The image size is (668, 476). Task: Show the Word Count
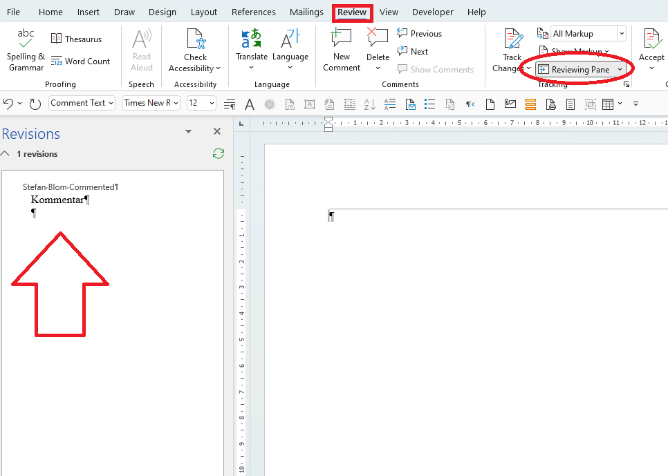click(80, 61)
